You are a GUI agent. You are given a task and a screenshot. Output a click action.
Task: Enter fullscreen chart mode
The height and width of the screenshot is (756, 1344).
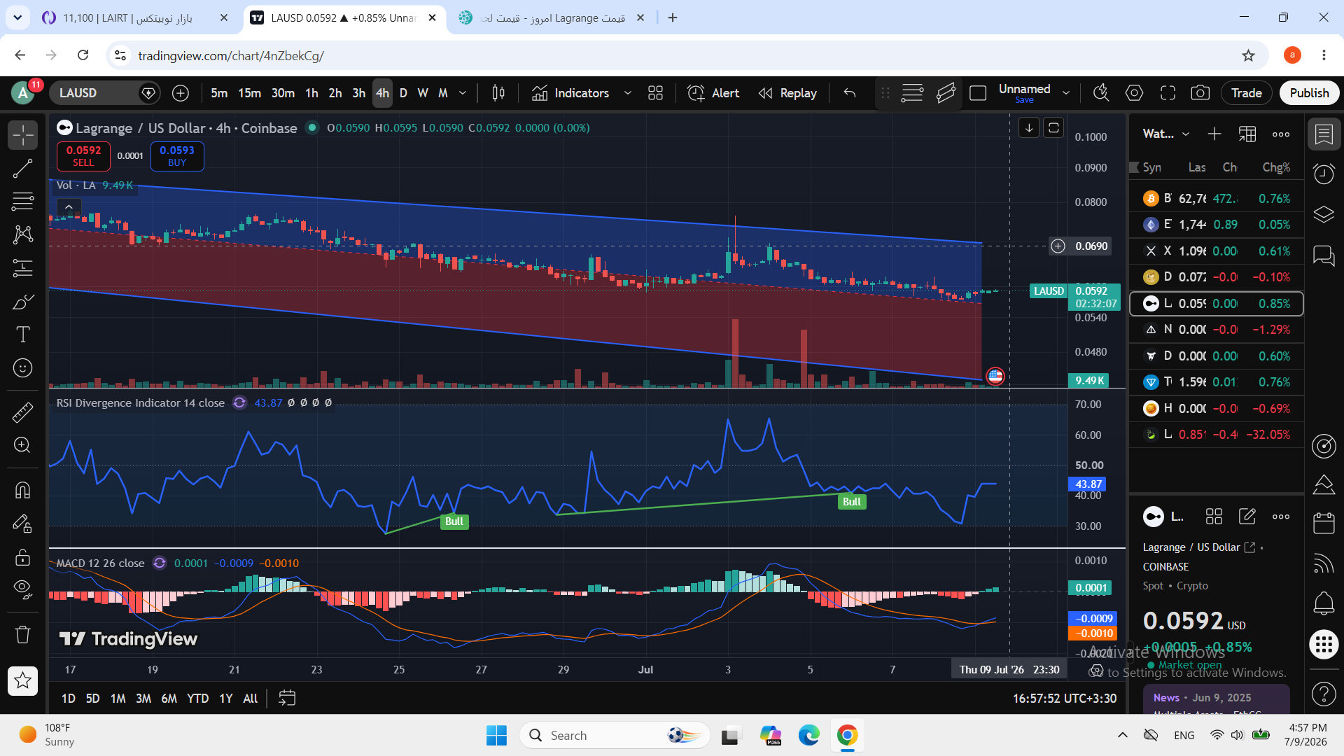[1168, 93]
